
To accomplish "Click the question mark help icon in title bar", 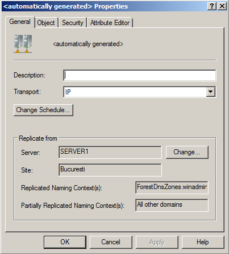I will coord(212,6).
